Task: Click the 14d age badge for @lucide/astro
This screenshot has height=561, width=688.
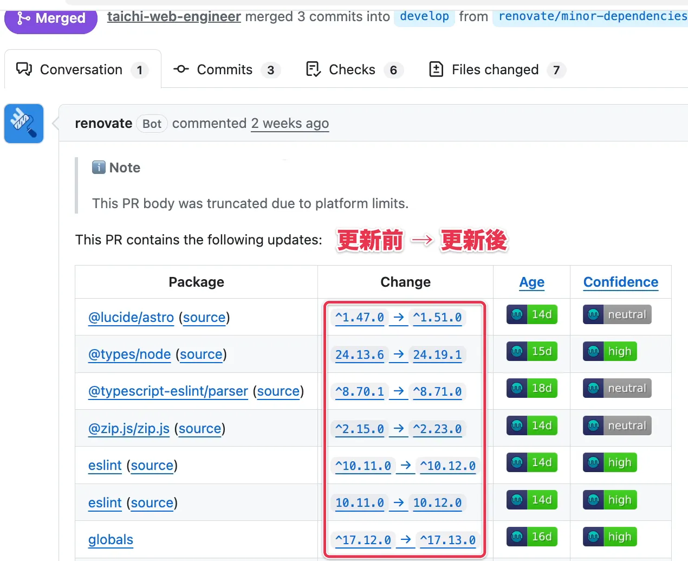Action: (x=531, y=314)
